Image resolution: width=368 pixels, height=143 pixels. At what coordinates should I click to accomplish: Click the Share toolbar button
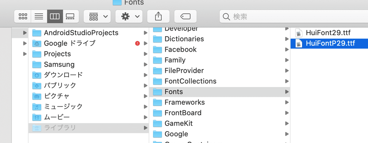point(158,16)
